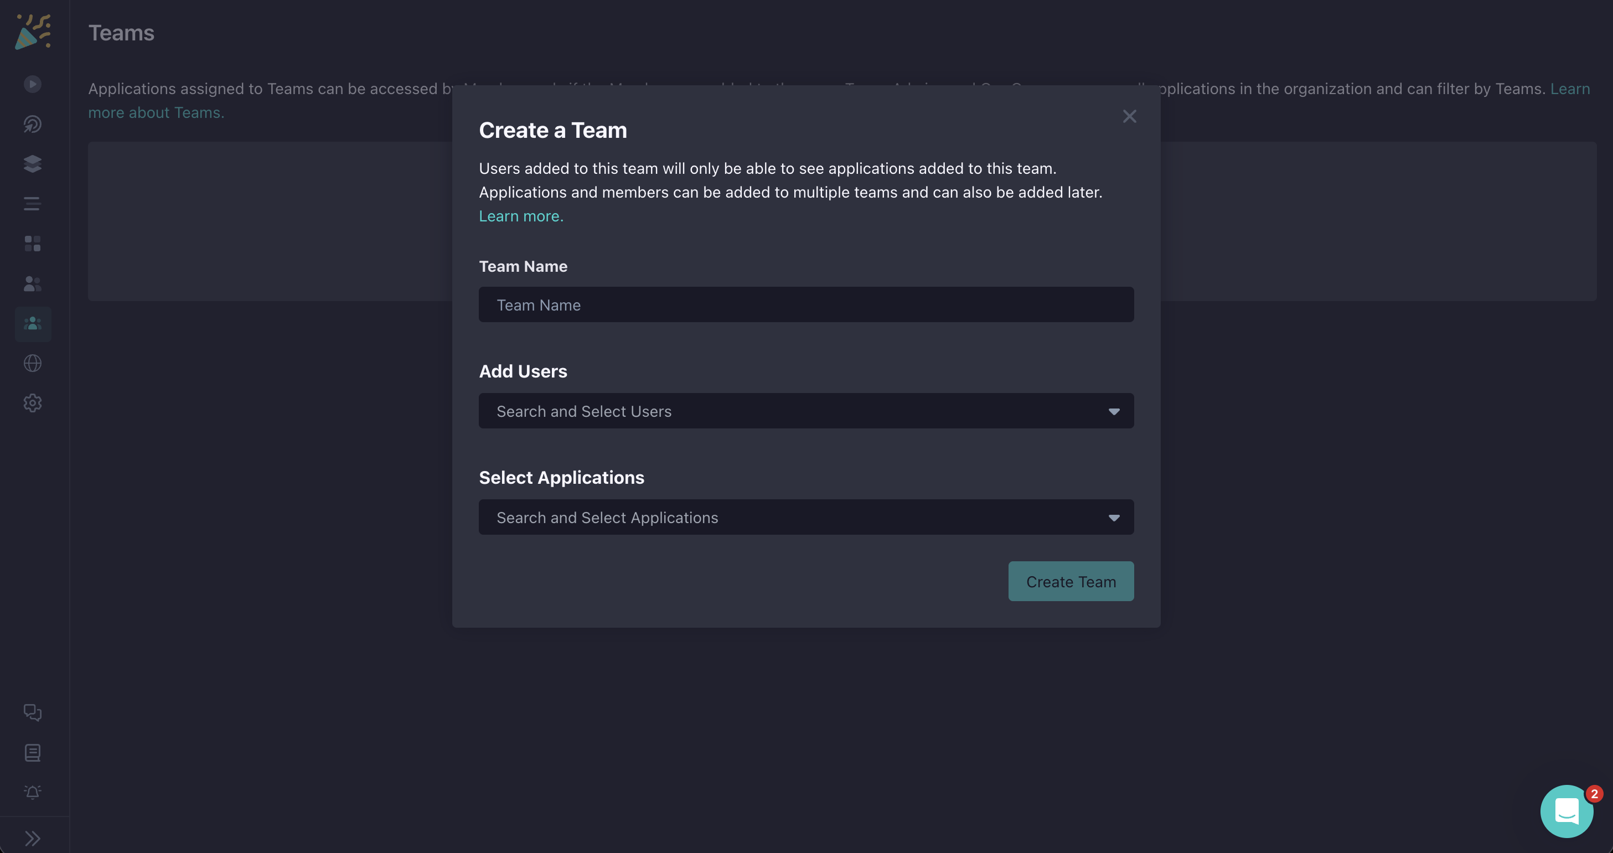Click the Create Team button
This screenshot has width=1613, height=853.
1071,581
